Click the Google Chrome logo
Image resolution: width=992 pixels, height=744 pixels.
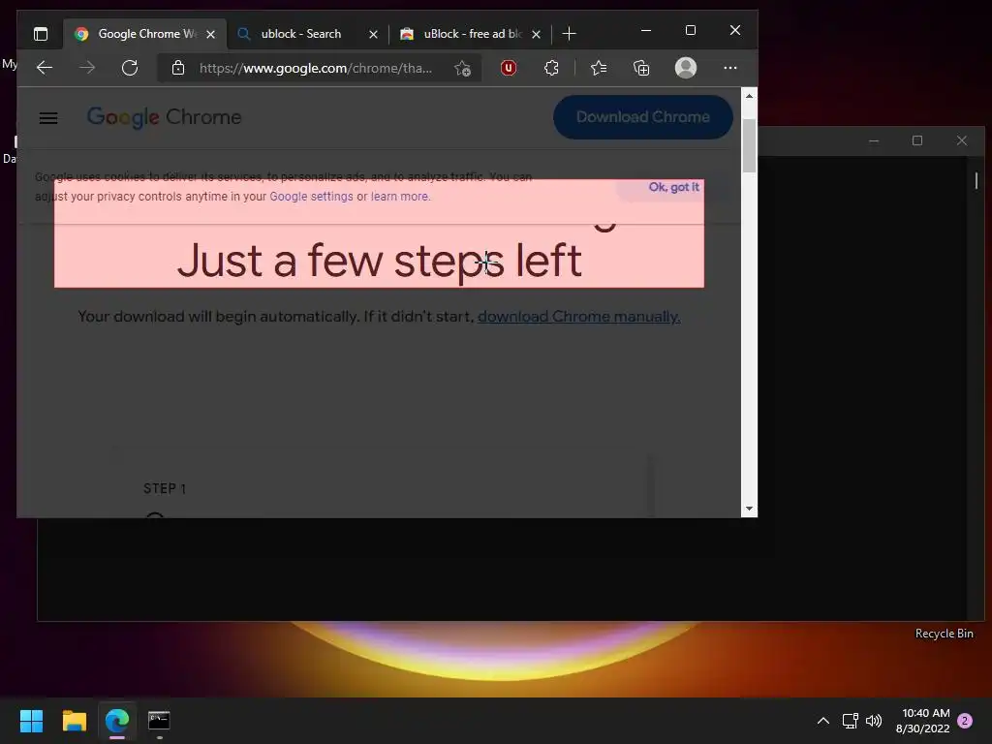[164, 117]
